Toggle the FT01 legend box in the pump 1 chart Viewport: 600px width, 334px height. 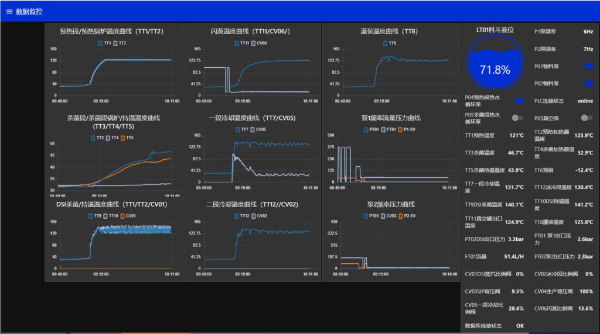pyautogui.click(x=383, y=129)
